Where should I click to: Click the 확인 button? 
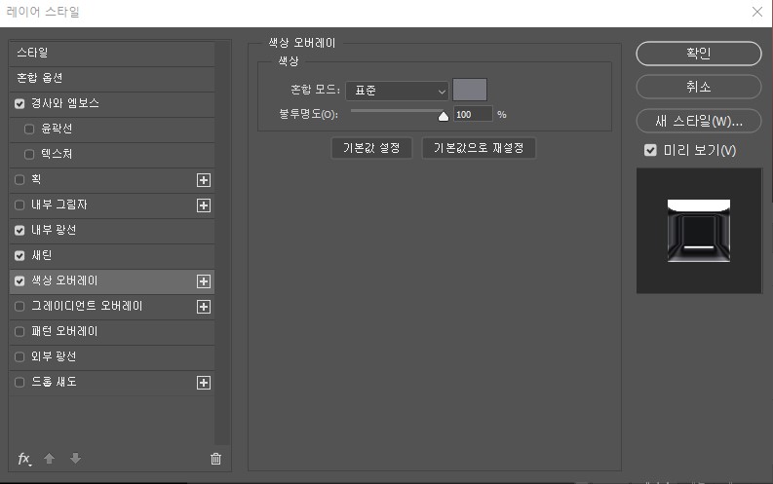tap(699, 54)
